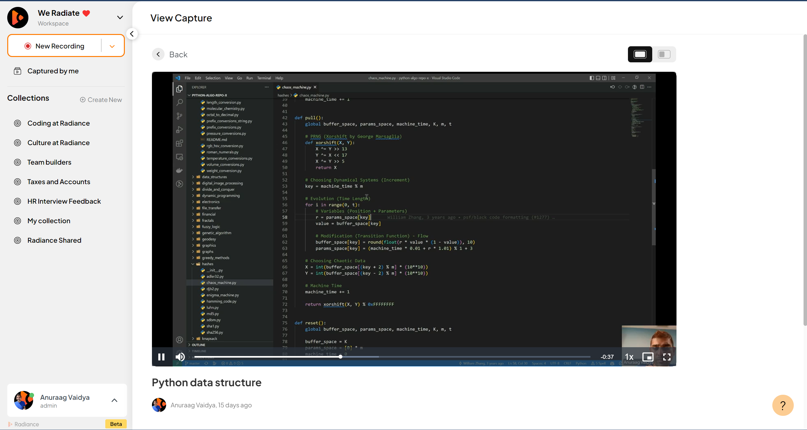Click the Radiance Shared target icon
The width and height of the screenshot is (807, 430).
click(18, 240)
